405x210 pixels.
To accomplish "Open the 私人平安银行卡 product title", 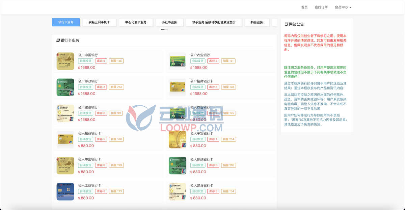I will click(x=202, y=133).
